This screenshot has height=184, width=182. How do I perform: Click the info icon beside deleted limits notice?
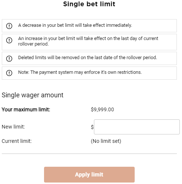(9, 58)
